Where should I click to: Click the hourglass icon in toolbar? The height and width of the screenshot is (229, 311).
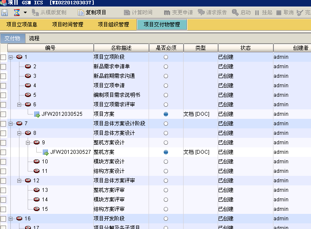(x=16, y=13)
